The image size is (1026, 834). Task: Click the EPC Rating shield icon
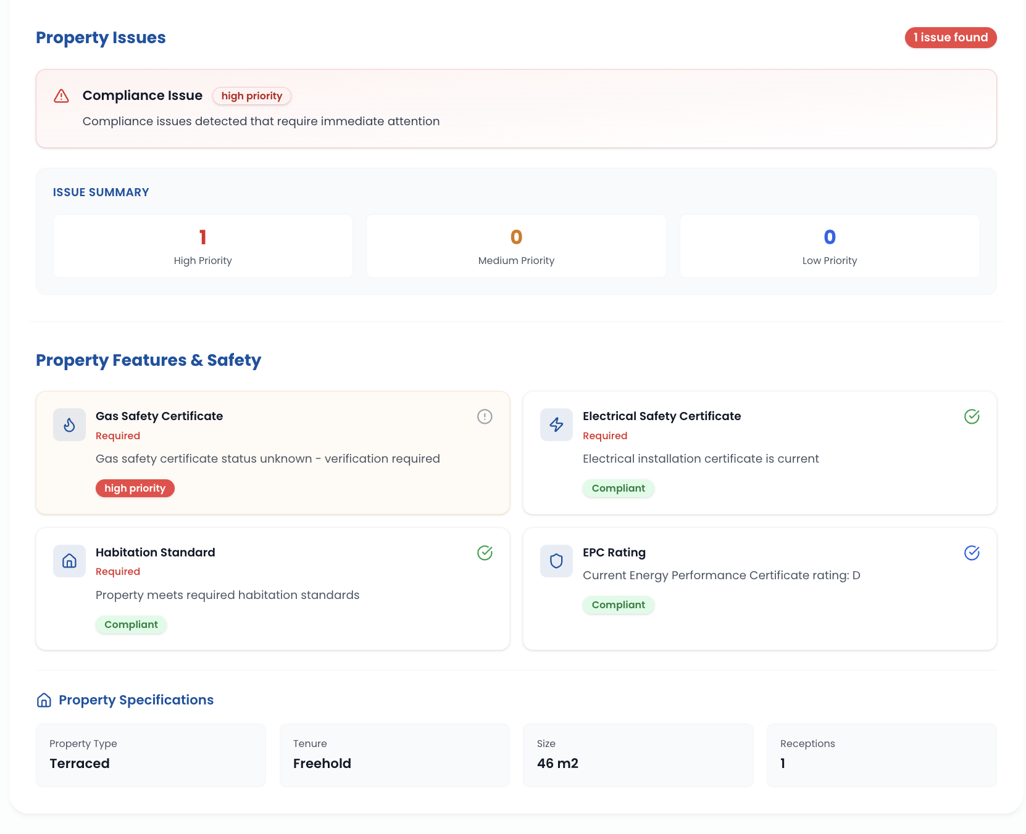click(556, 561)
